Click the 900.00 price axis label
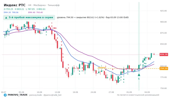 tap(163, 22)
